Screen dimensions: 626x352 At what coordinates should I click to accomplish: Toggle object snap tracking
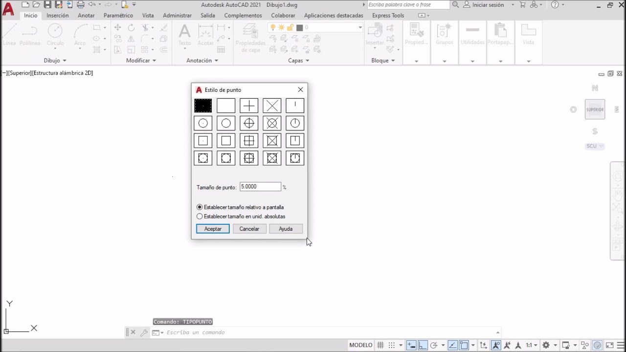click(453, 345)
